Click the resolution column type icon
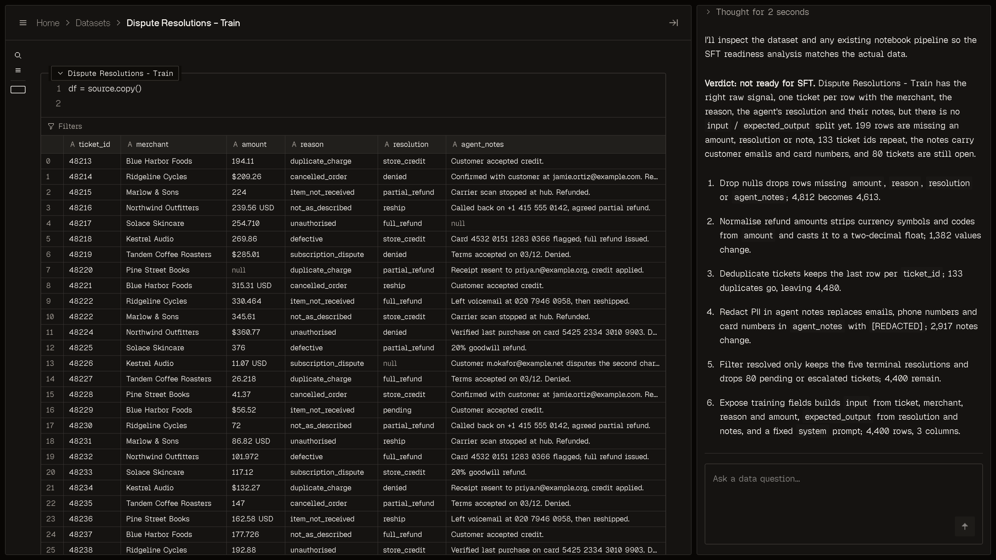996x560 pixels. (x=387, y=145)
